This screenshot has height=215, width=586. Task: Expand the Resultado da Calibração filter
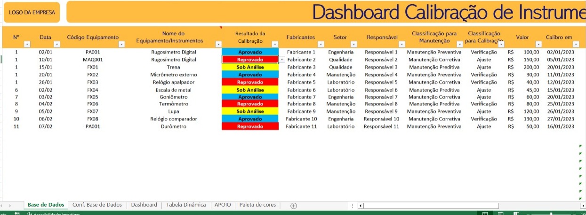click(x=274, y=44)
